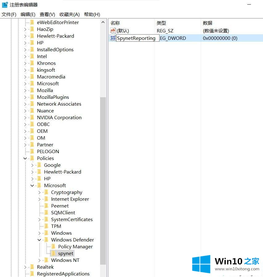Expand the Internet Explorer key
263x277 pixels.
[39, 199]
